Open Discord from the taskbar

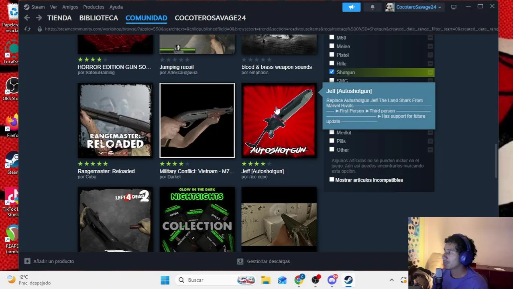click(332, 280)
